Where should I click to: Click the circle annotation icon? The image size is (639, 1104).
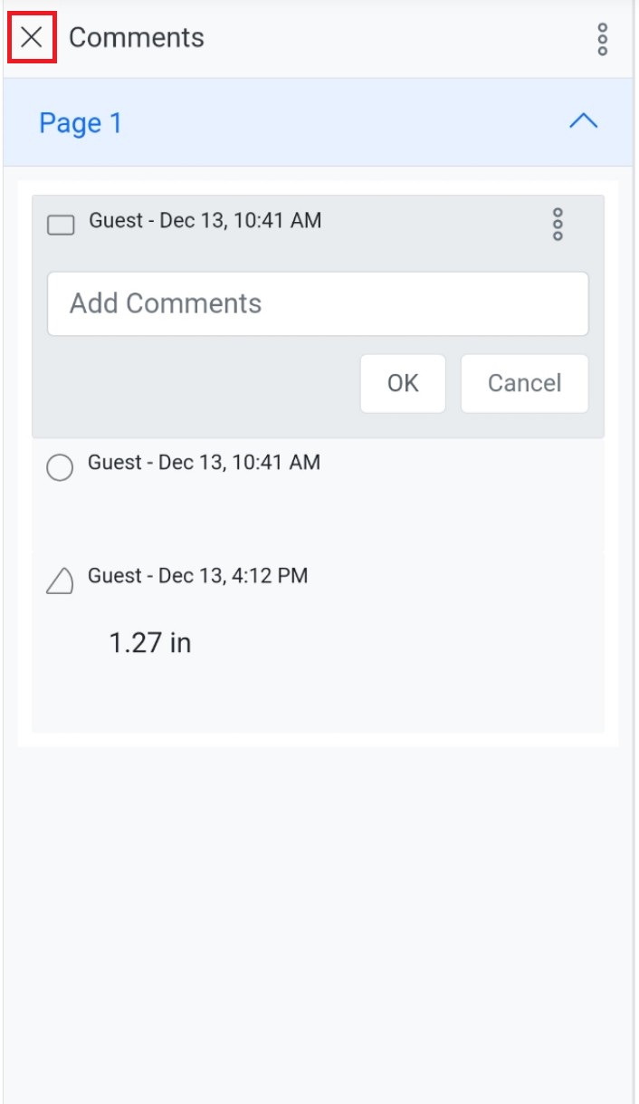click(x=60, y=467)
